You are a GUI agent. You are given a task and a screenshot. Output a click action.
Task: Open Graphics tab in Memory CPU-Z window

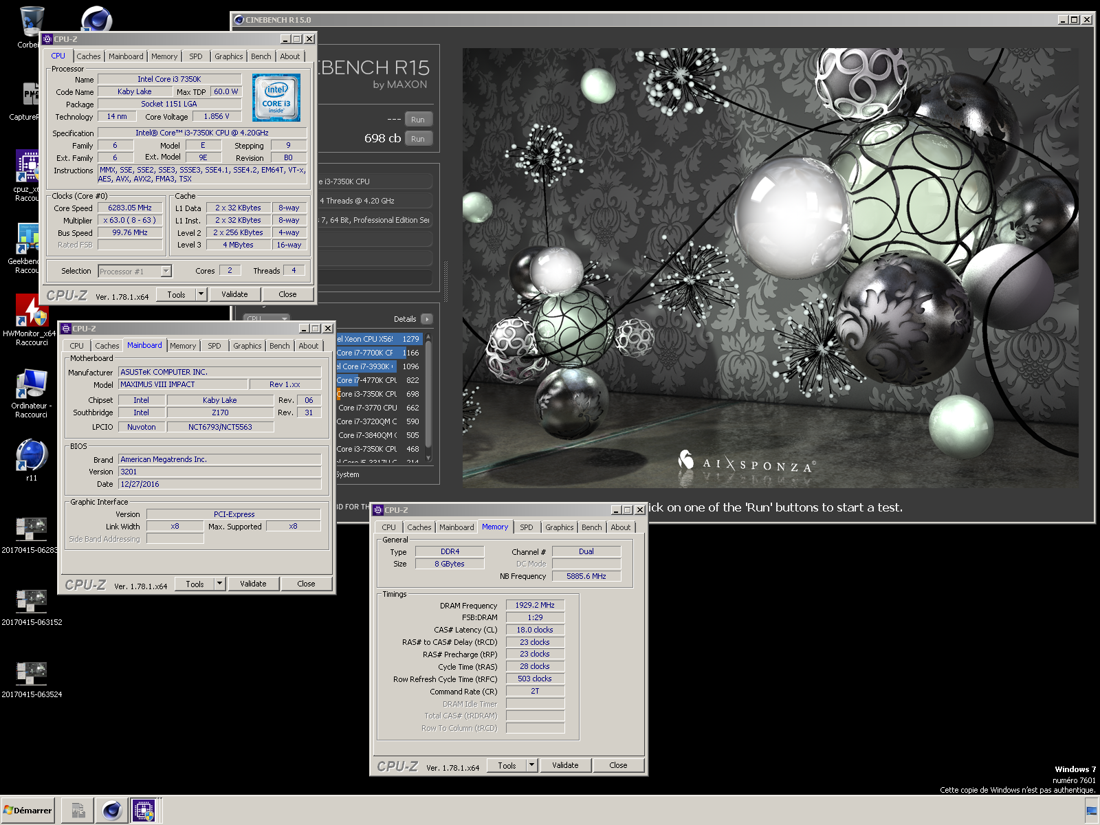(560, 527)
